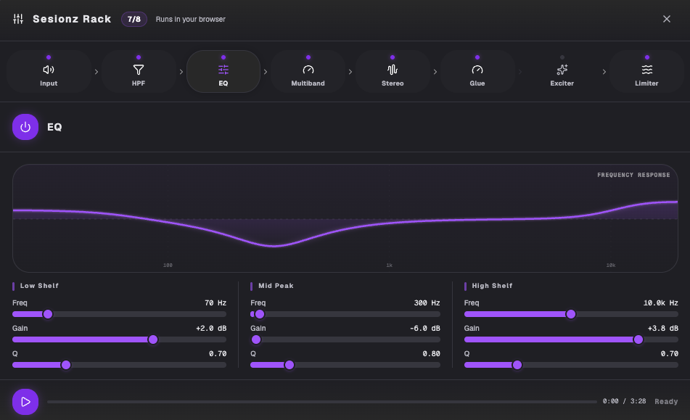
Task: Close the Sesionz Rack panel
Action: 667,19
